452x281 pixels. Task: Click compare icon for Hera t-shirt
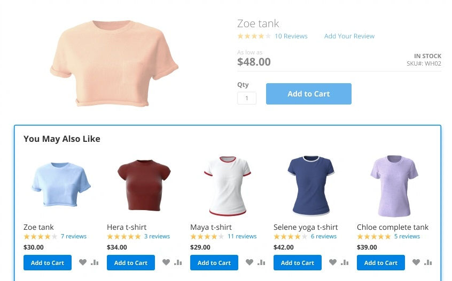178,262
